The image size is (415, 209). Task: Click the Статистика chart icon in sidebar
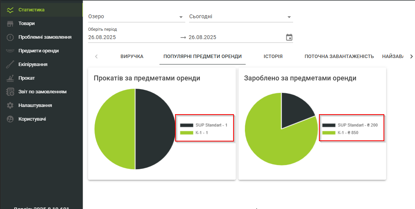tap(10, 10)
